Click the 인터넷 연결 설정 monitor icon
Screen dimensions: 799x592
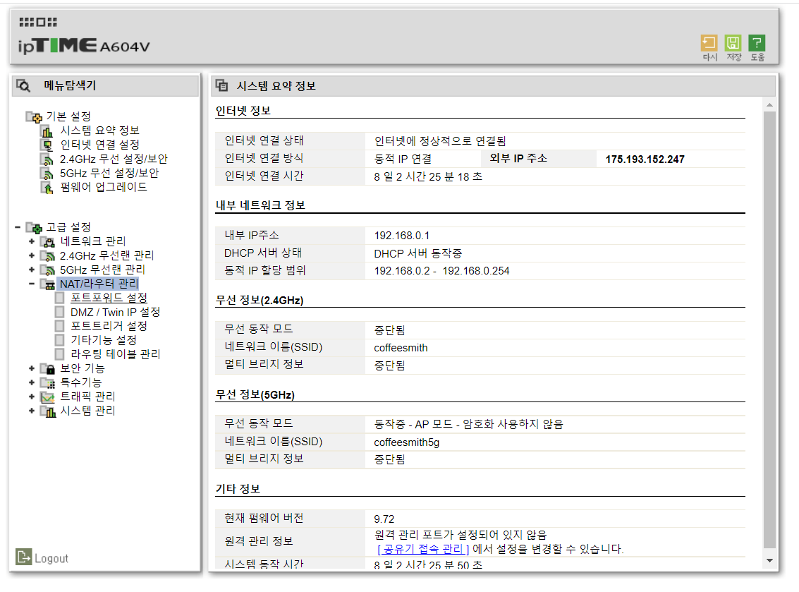(47, 145)
